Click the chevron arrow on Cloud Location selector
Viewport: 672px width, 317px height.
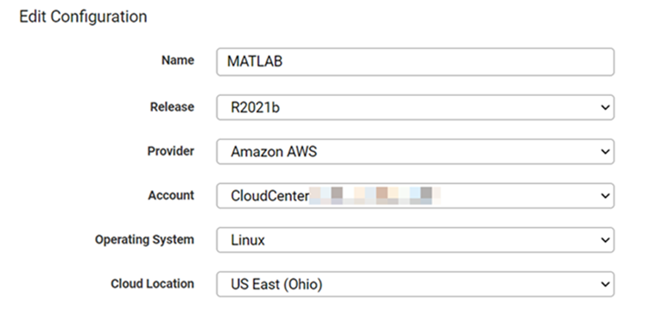point(605,284)
